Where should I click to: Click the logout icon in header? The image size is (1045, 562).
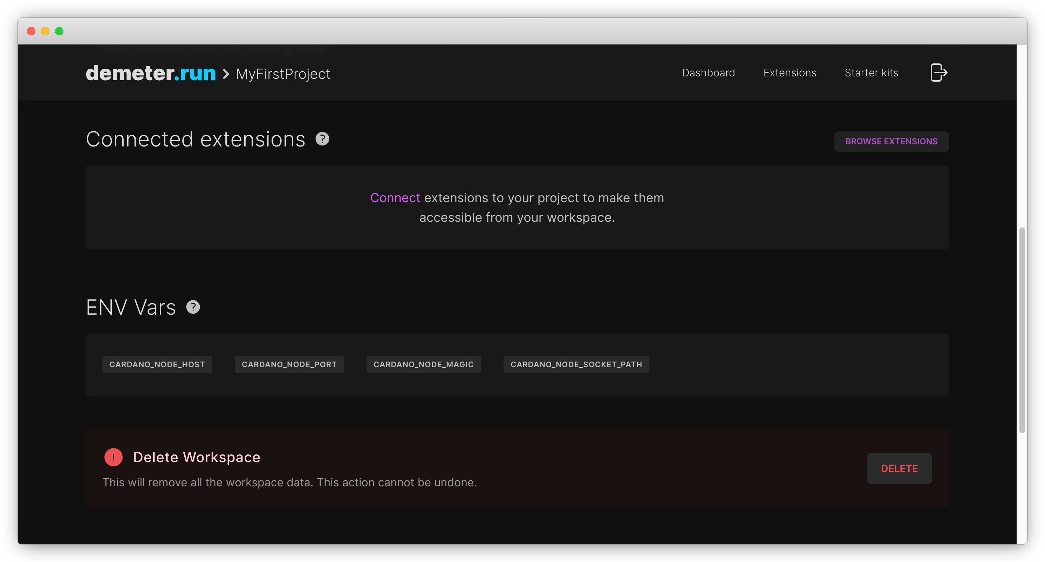pos(938,73)
